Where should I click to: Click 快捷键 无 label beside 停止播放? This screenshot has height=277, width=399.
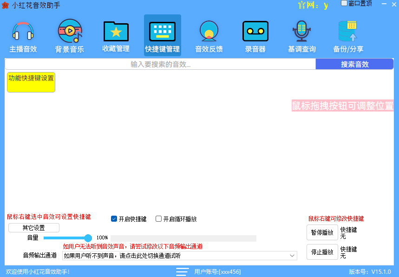click(x=348, y=252)
